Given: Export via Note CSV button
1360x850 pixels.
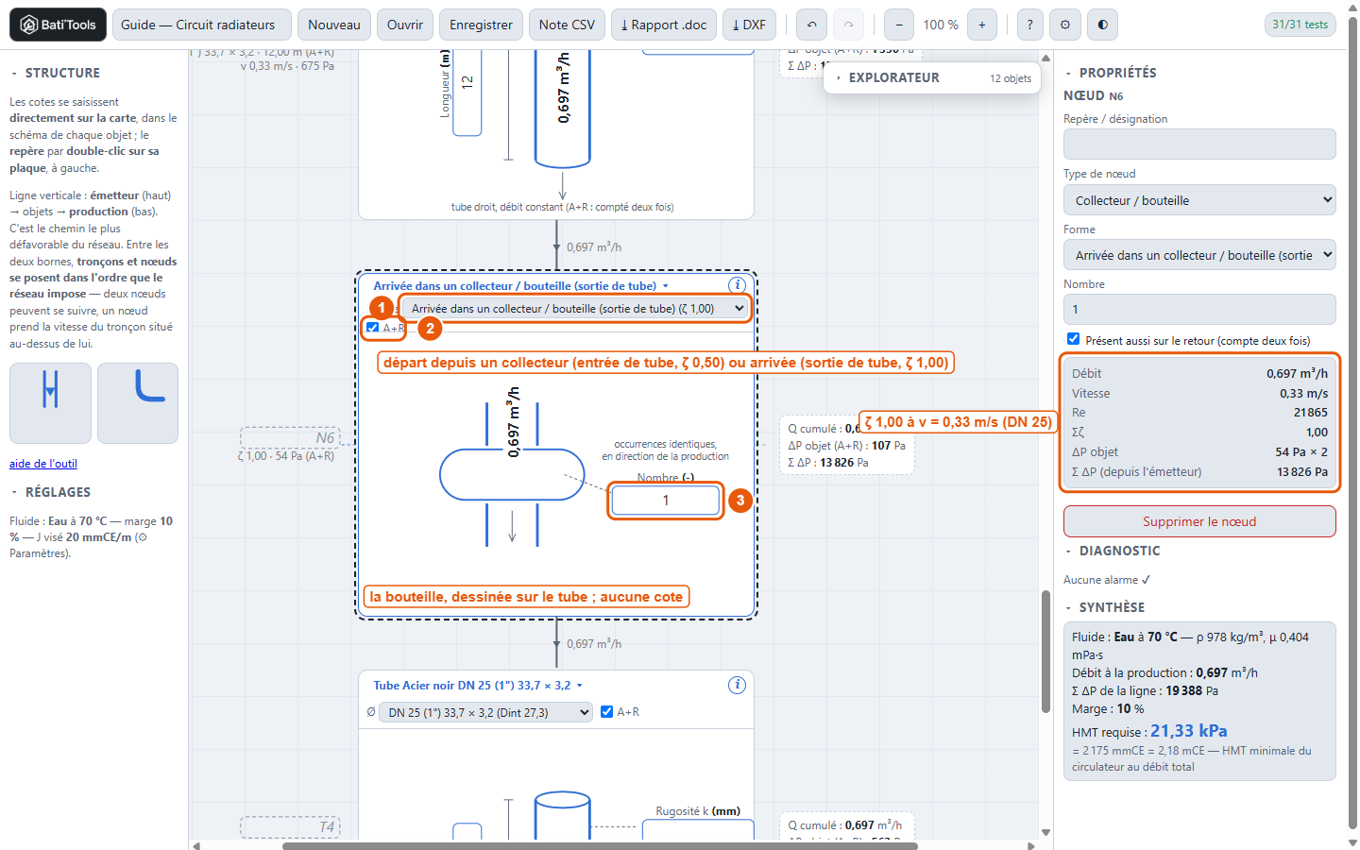Looking at the screenshot, I should pyautogui.click(x=567, y=25).
